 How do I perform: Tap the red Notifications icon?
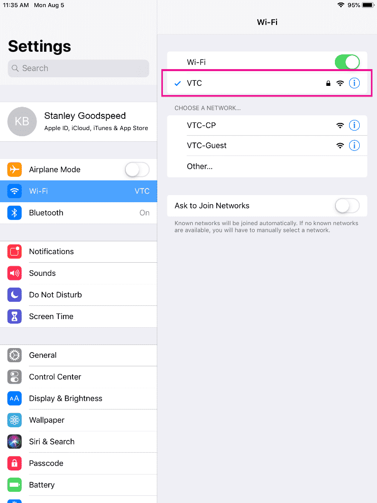(x=14, y=252)
